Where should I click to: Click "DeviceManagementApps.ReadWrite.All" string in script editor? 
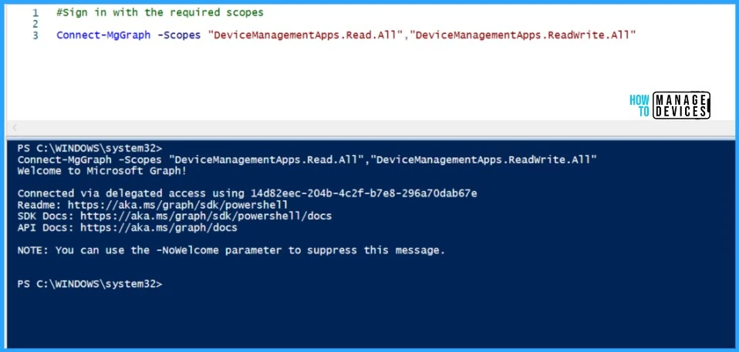(525, 35)
